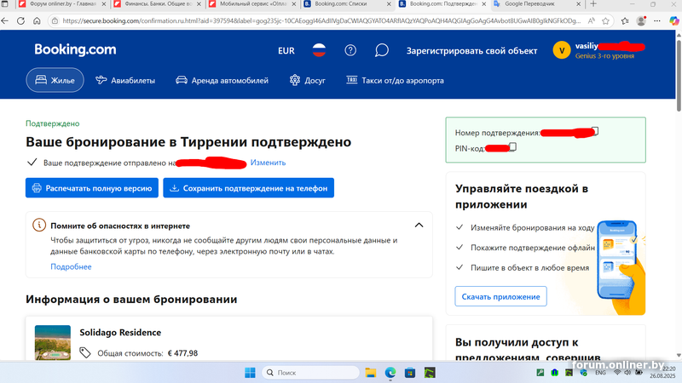Go back in the browser
The width and height of the screenshot is (682, 383).
pyautogui.click(x=5, y=20)
